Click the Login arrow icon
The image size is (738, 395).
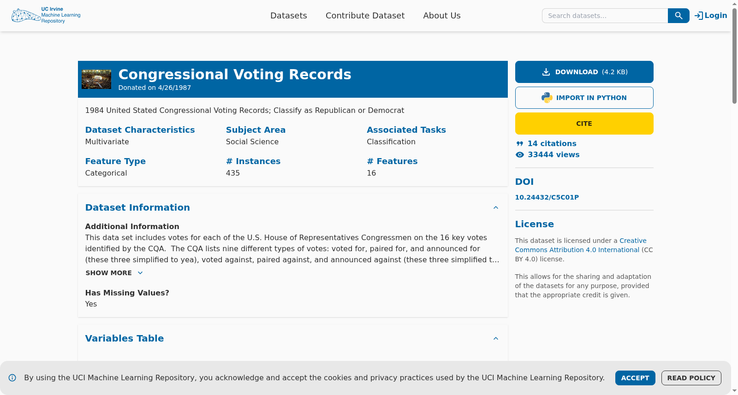pos(699,16)
